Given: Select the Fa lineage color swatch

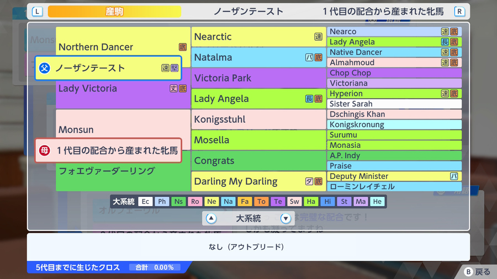Looking at the screenshot, I should click(245, 201).
